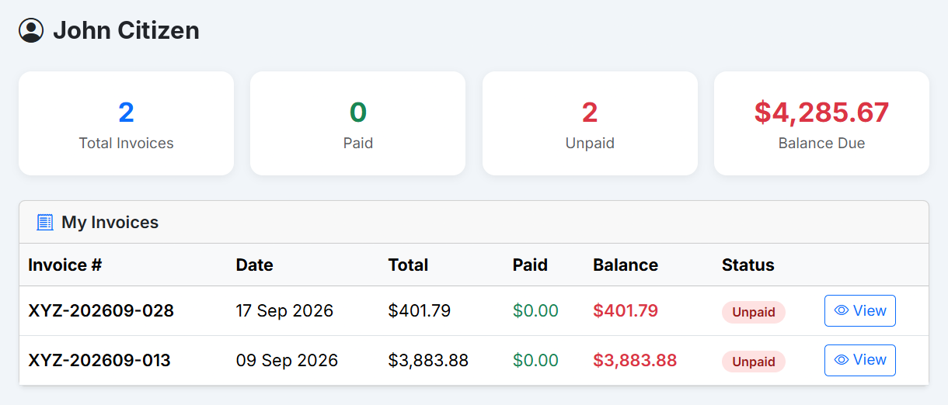Click the Unpaid badge for XYZ-202609-028
Image resolution: width=948 pixels, height=405 pixels.
point(754,312)
